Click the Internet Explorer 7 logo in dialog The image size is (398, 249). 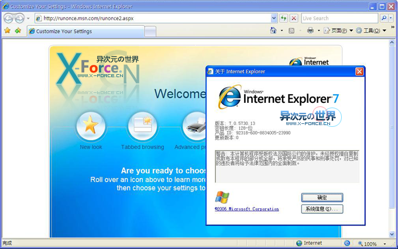pos(279,98)
